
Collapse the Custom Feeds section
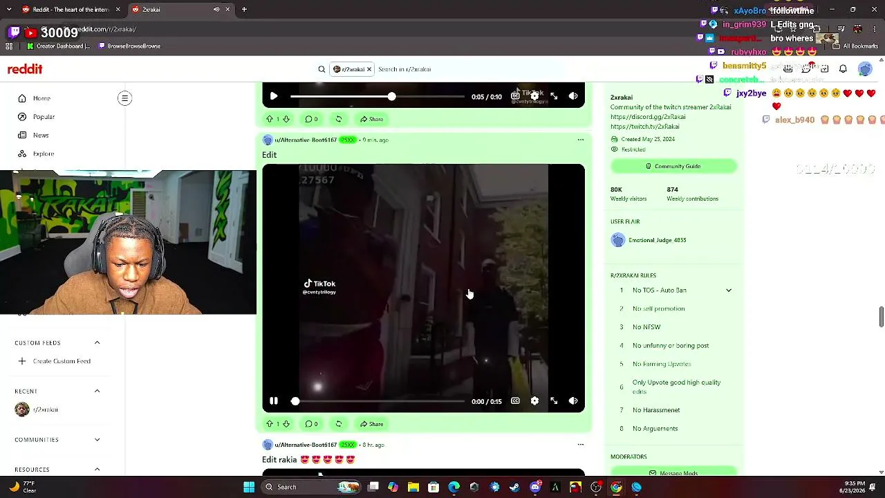pos(97,343)
